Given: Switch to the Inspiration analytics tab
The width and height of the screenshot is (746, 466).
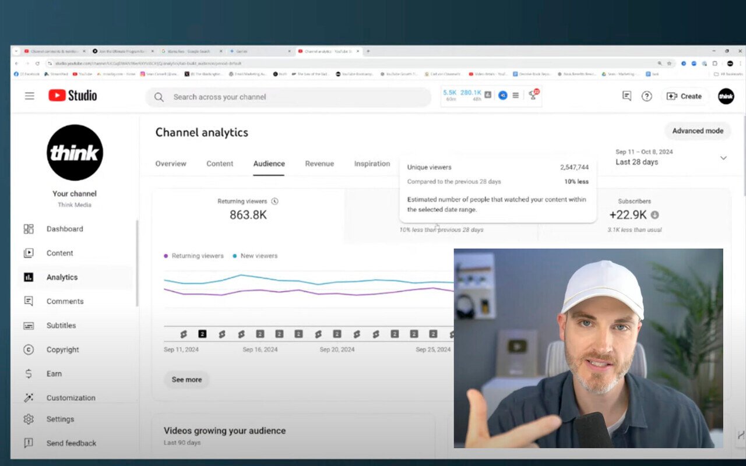Looking at the screenshot, I should (372, 164).
